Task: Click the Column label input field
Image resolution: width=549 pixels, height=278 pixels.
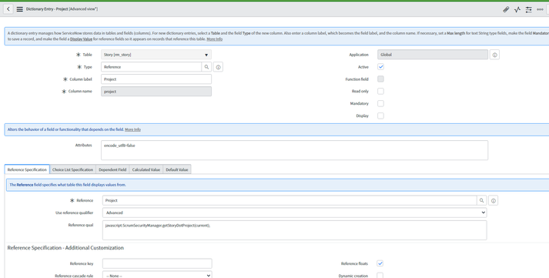Action: click(156, 79)
